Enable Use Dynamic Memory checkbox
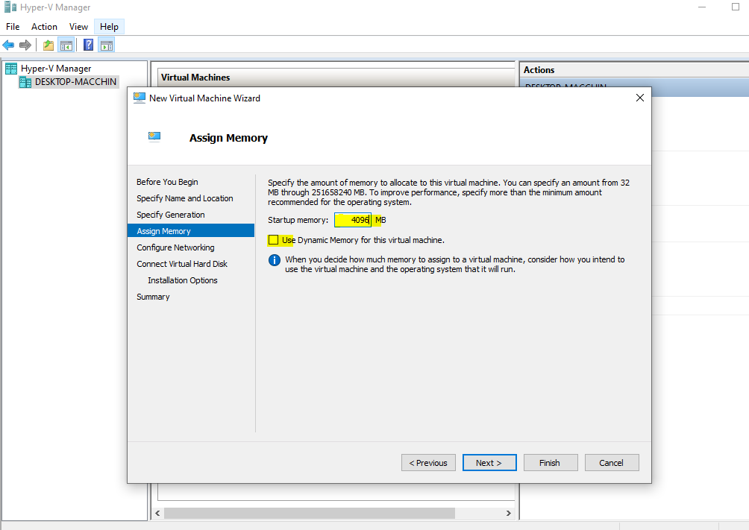Viewport: 749px width, 530px height. [273, 240]
